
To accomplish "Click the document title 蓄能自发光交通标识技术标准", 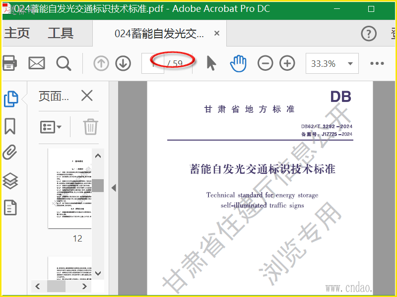I will pos(263,169).
